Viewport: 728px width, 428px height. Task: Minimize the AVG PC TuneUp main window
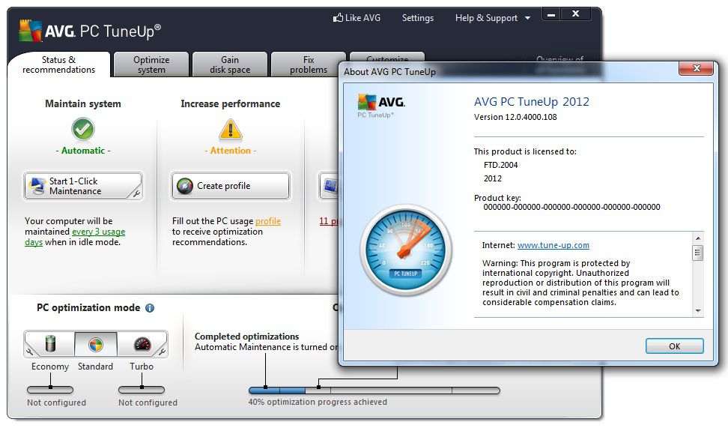click(x=551, y=14)
